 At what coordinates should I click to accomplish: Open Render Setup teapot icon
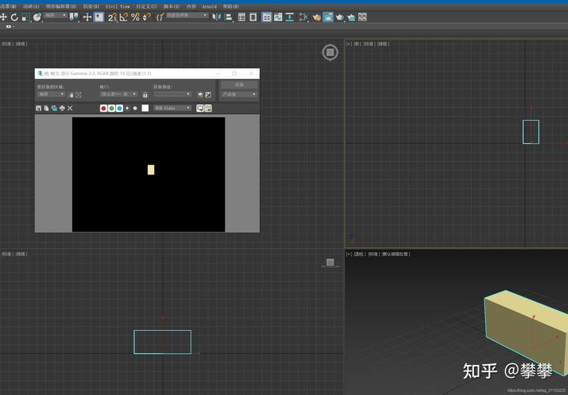pos(317,17)
